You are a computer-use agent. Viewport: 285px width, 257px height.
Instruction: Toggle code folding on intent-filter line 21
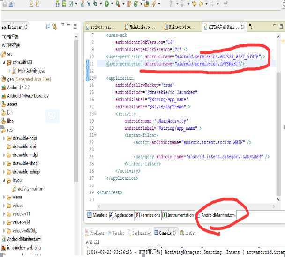pyautogui.click(x=95, y=135)
